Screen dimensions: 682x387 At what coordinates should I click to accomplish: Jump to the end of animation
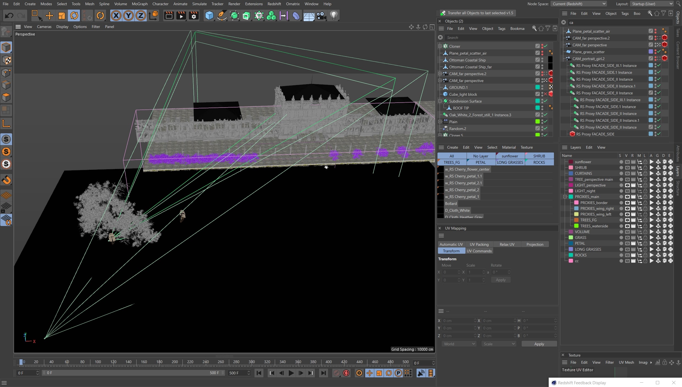point(323,373)
